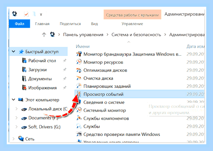Viewport: 213px width, 151px height.
Task: Select Монитор ресурсов in file list
Action: (x=103, y=62)
